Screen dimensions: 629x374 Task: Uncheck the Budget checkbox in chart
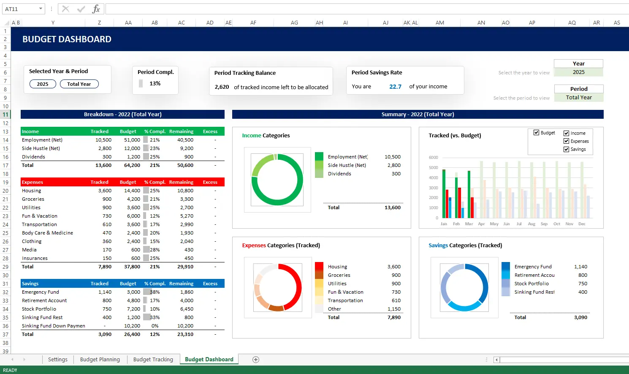[x=537, y=133]
